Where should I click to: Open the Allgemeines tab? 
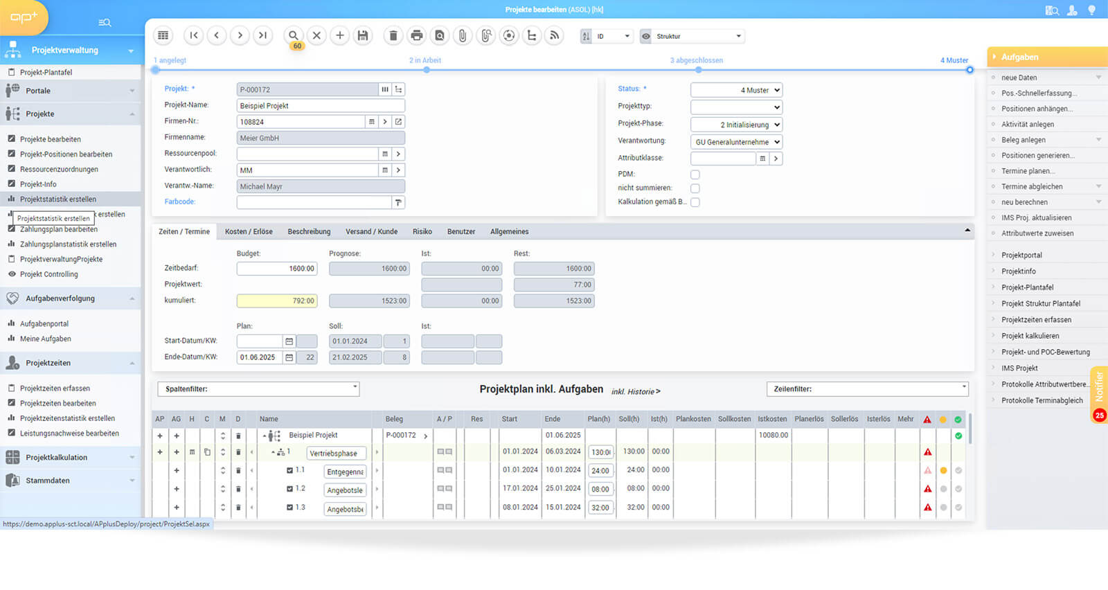click(510, 232)
